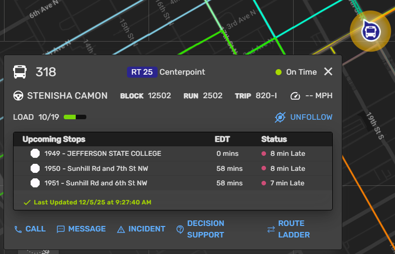Click the speedometer icon next to MPH
The width and height of the screenshot is (395, 254).
tap(295, 96)
